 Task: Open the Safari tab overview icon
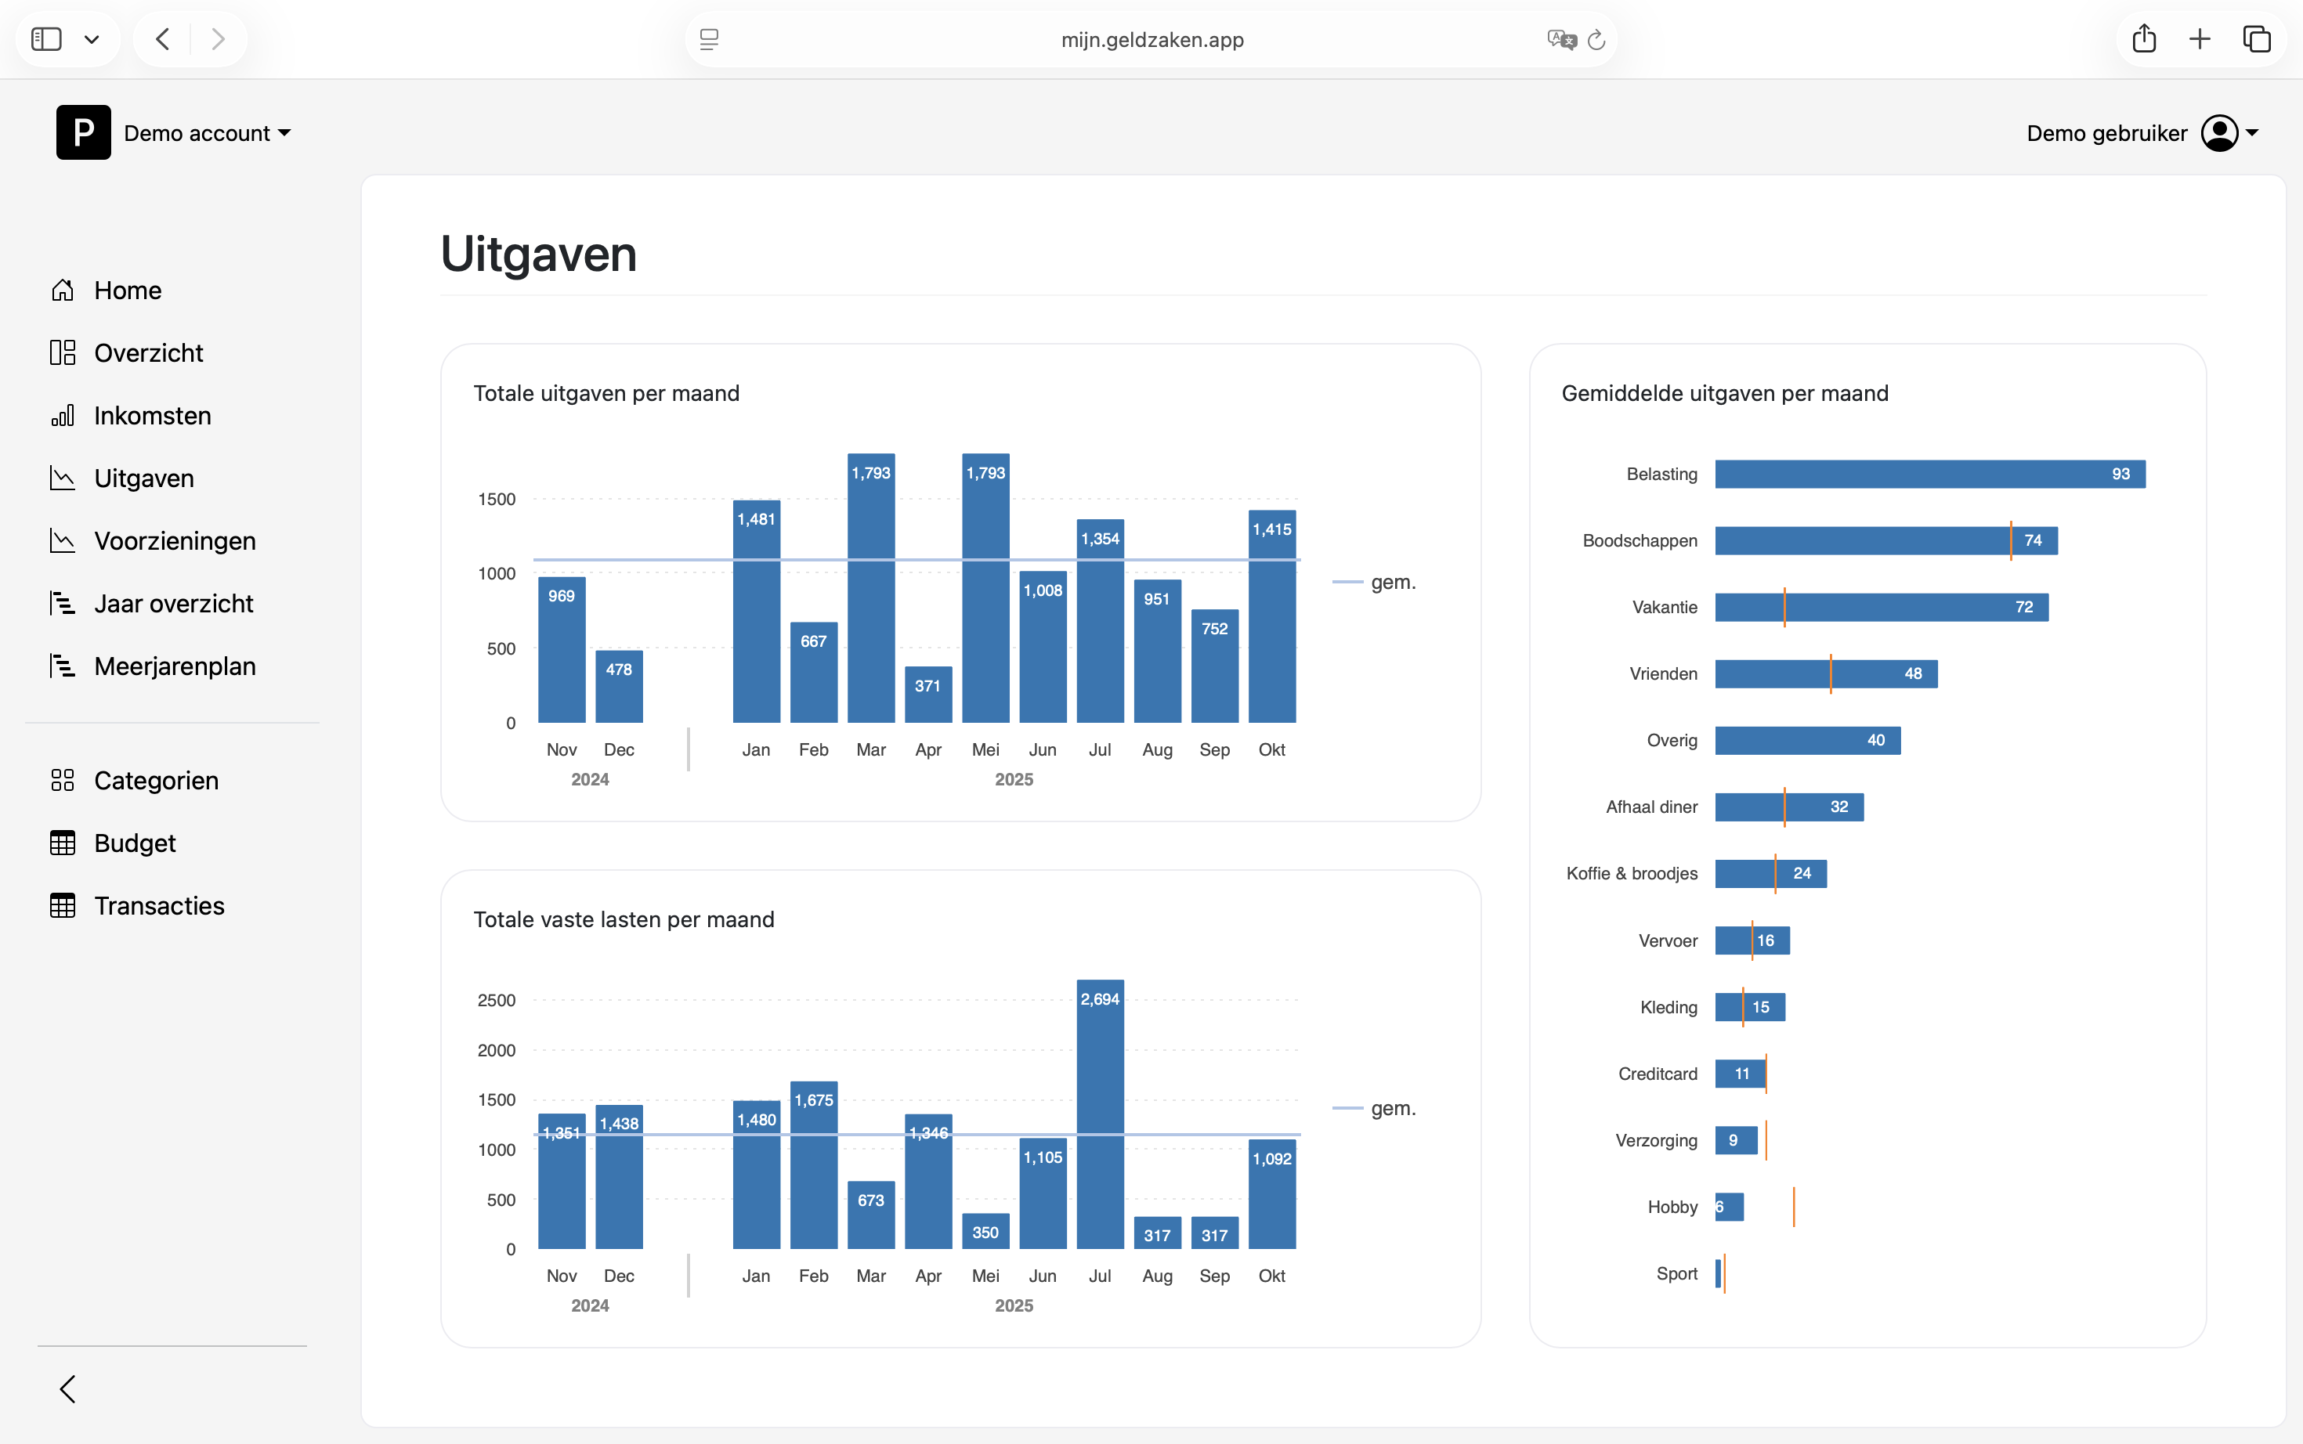coord(2256,39)
